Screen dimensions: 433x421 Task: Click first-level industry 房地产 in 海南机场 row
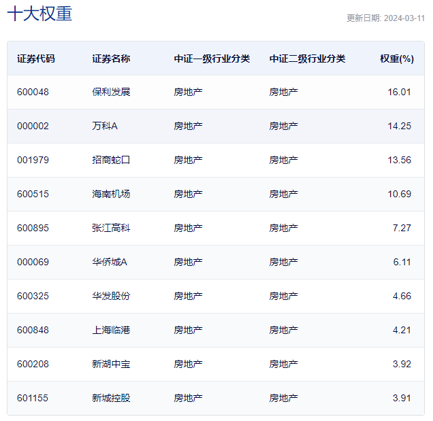(188, 195)
